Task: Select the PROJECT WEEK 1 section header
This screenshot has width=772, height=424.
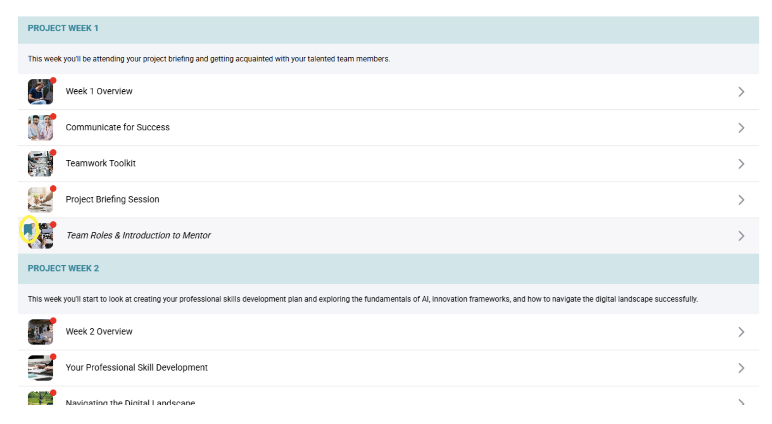Action: (x=63, y=28)
